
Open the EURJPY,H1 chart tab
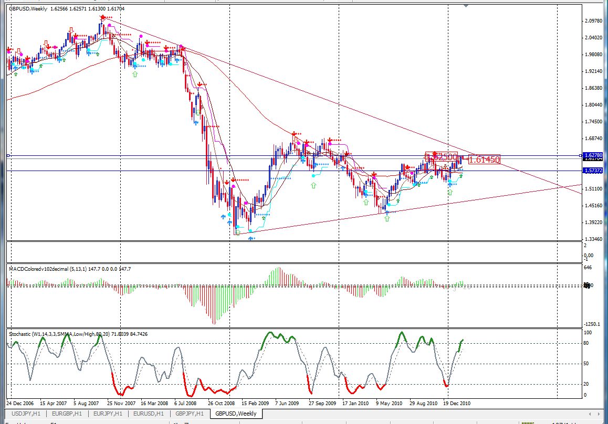[x=108, y=414]
